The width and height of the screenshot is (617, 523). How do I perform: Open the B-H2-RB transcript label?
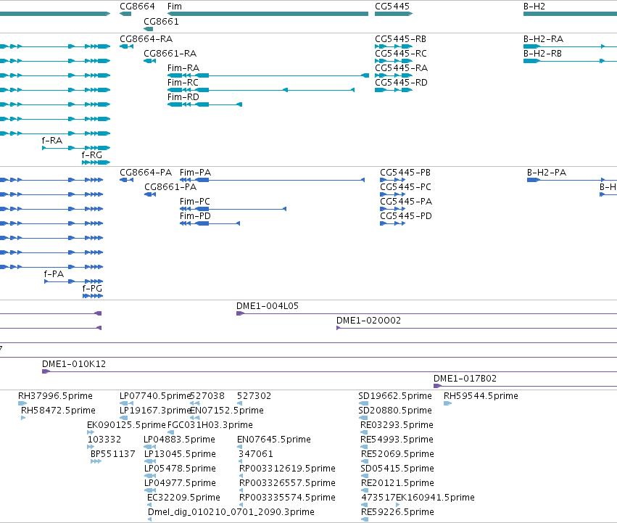542,54
